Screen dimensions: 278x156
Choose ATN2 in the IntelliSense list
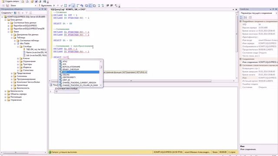tap(65, 62)
